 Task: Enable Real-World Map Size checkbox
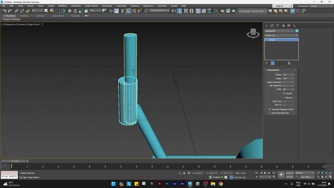coord(270,113)
